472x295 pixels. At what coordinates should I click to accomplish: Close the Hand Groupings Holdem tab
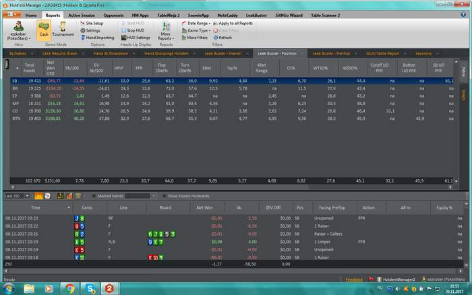(194, 53)
